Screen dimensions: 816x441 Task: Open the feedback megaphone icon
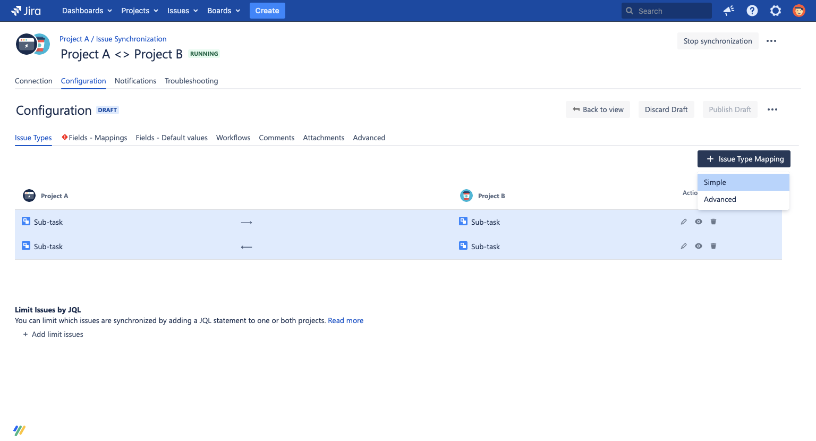coord(728,11)
